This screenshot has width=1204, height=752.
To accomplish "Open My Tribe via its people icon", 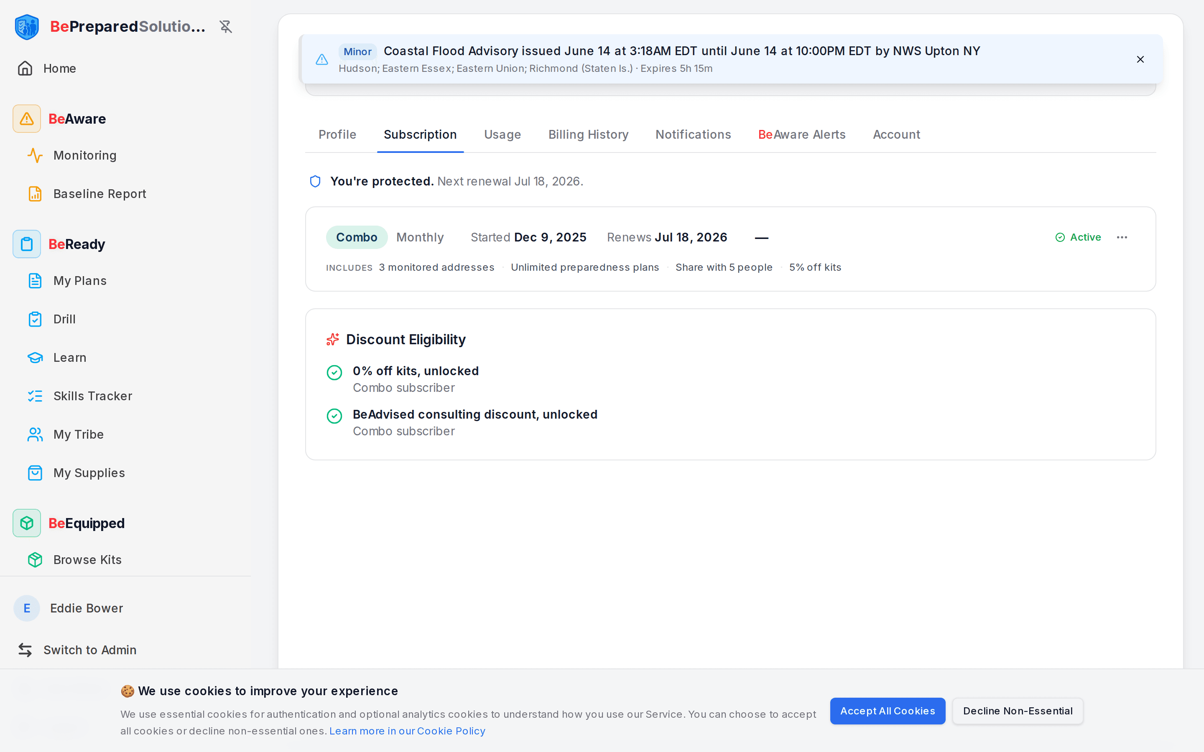I will point(35,434).
